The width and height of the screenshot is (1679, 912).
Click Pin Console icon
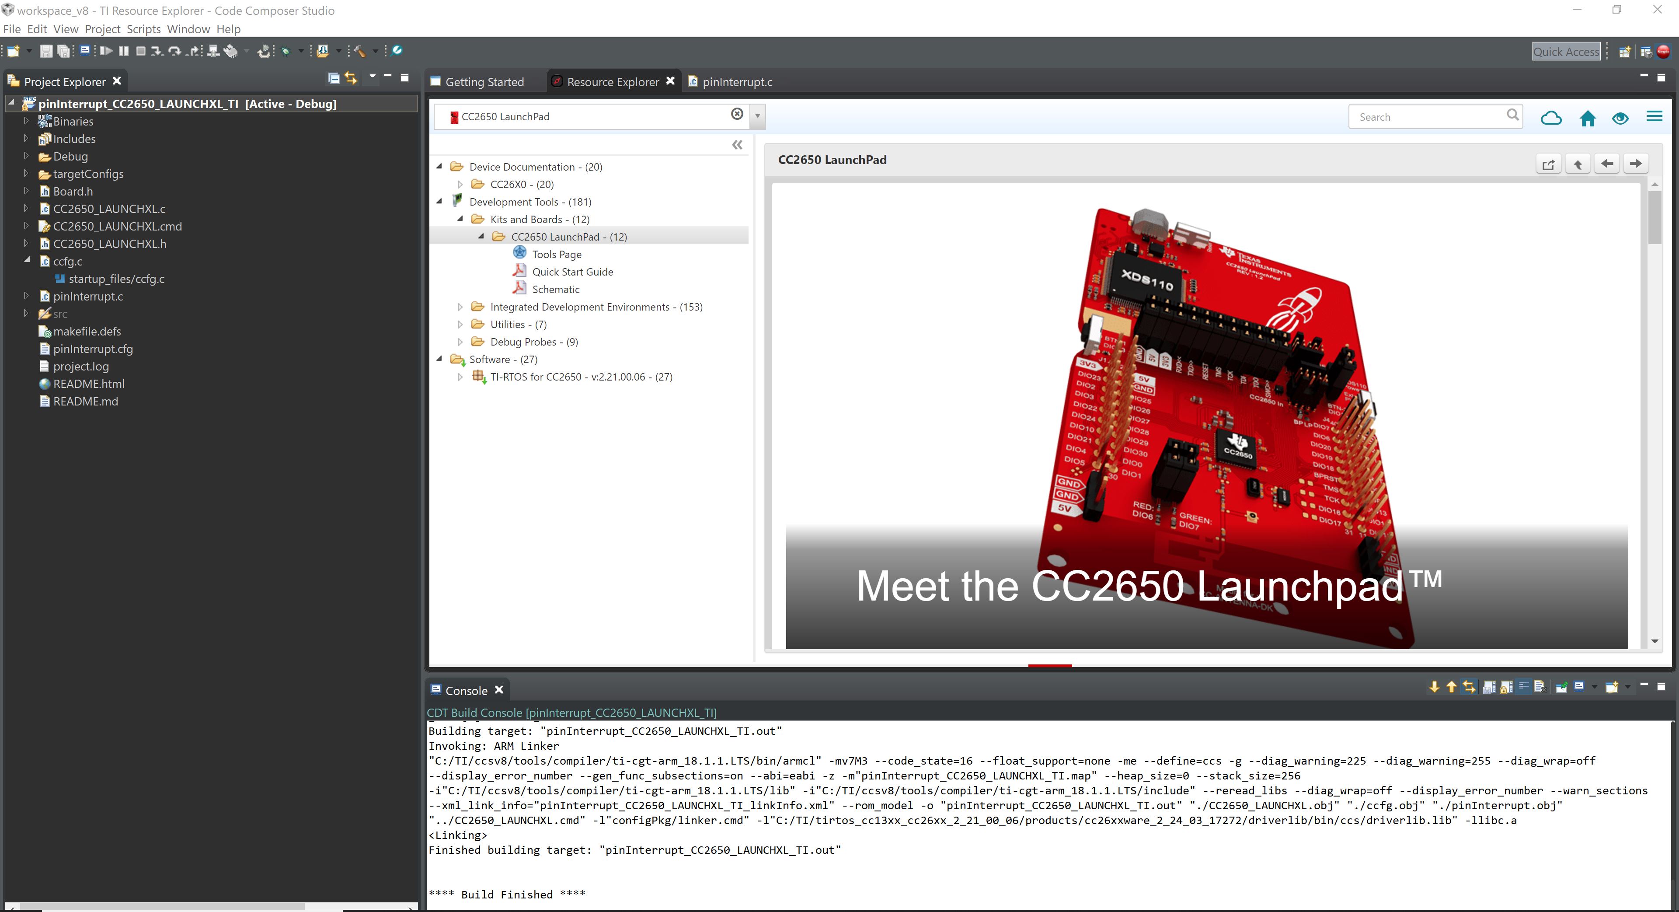[1561, 686]
